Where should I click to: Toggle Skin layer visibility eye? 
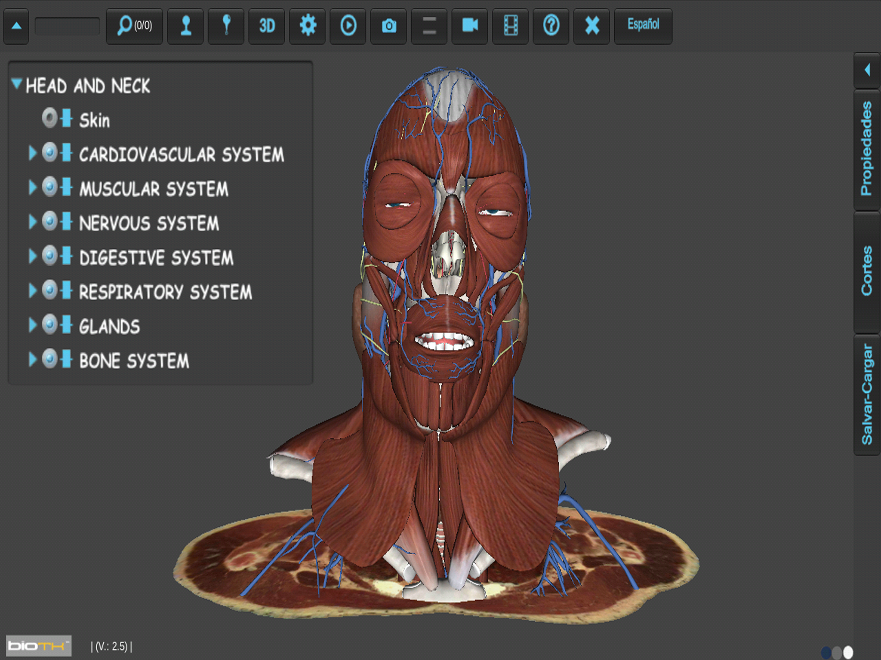(x=49, y=118)
